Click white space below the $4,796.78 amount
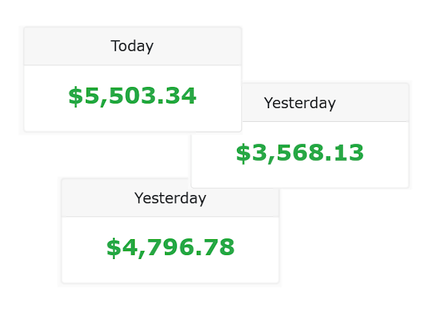This screenshot has height=309, width=421. [x=170, y=271]
